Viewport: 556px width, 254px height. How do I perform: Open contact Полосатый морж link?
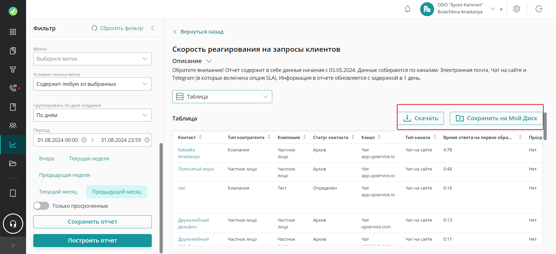pyautogui.click(x=196, y=169)
